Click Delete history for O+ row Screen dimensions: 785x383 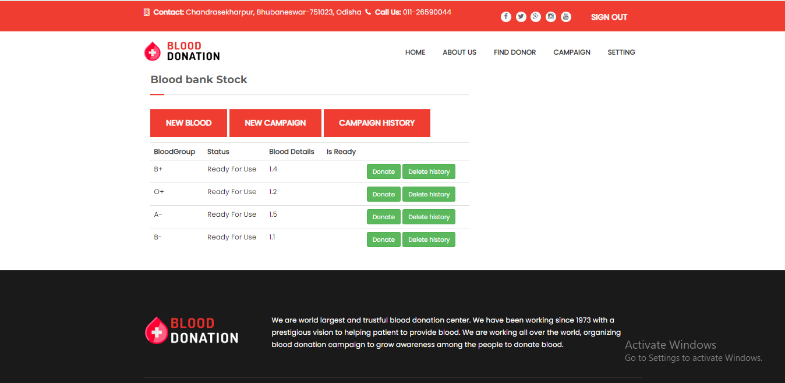click(429, 194)
